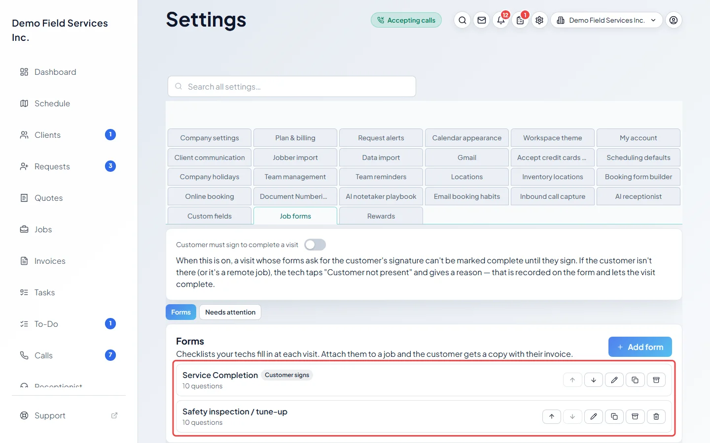Open Invoices in the sidebar
The width and height of the screenshot is (710, 443).
[x=69, y=261]
